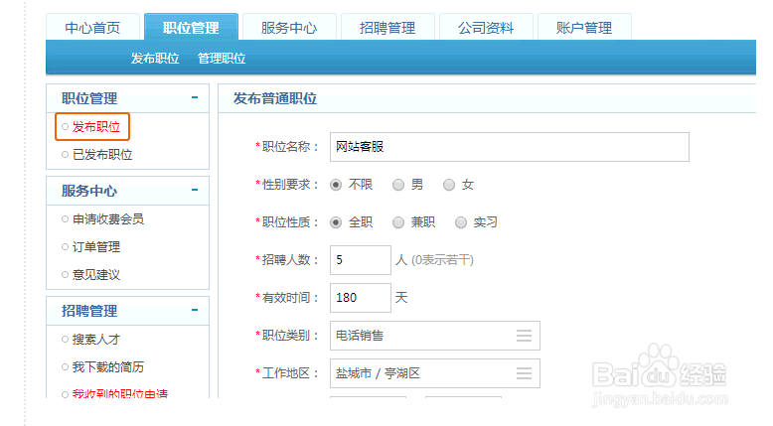The width and height of the screenshot is (773, 426).
Task: Click the 职位名称 text input field
Action: coord(509,147)
